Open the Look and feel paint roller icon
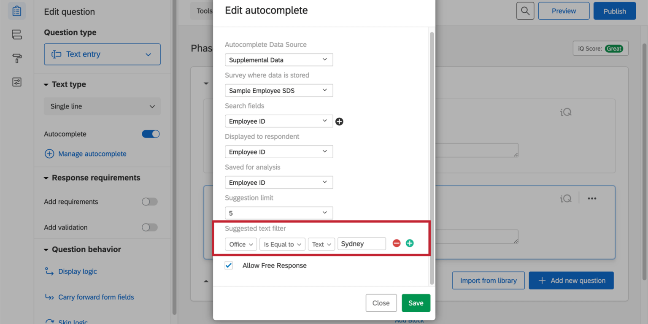Image resolution: width=648 pixels, height=324 pixels. (16, 58)
